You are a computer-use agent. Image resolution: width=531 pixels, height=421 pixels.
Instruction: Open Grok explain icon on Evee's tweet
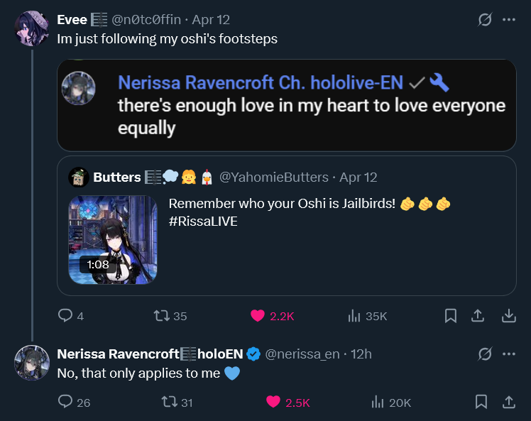(485, 20)
